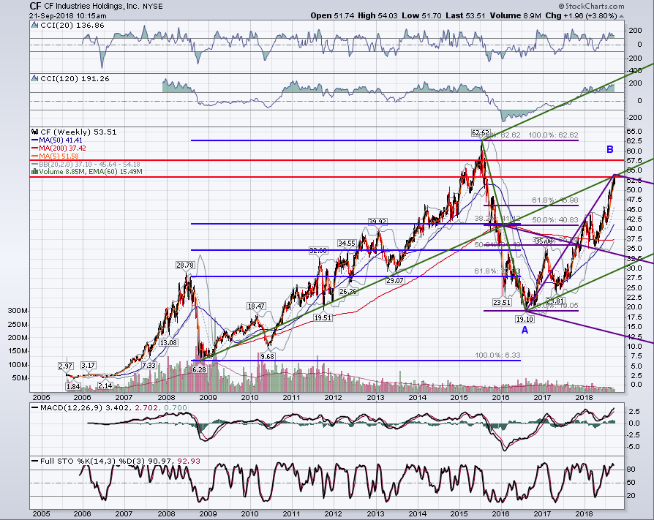Click the 6.28 low price label
Image resolution: width=654 pixels, height=520 pixels.
coord(200,369)
